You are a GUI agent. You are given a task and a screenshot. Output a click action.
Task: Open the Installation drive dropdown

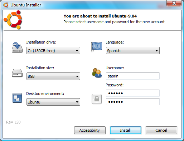[x=53, y=51]
